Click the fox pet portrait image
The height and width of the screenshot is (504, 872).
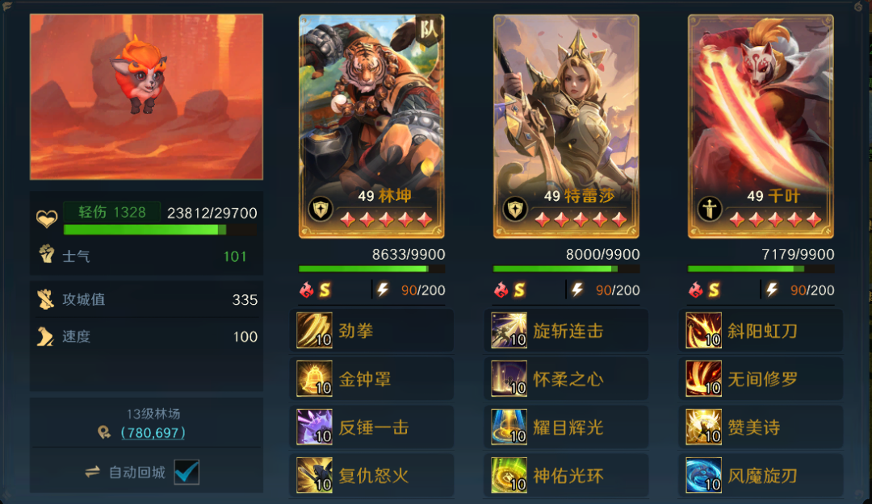[146, 97]
